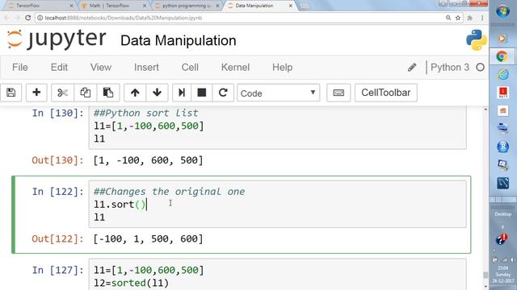This screenshot has height=290, width=517.
Task: Open the Chrome icon in the taskbar
Action: coord(502,56)
